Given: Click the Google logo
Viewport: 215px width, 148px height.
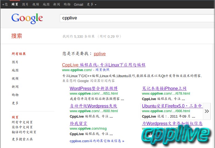Looking at the screenshot, I should [x=27, y=19].
